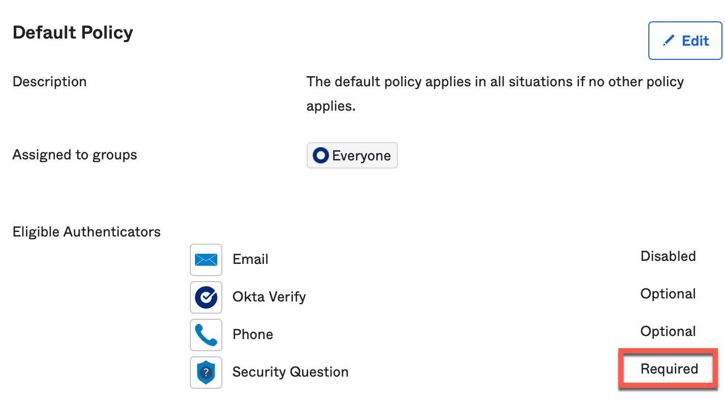Click the Email envelope icon

[206, 260]
